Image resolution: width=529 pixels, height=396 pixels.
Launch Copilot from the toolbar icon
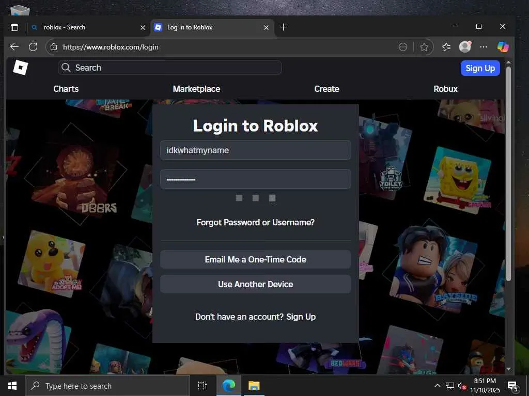(x=503, y=47)
